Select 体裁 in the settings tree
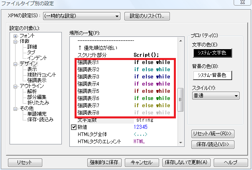252x170 pixels. [24, 41]
